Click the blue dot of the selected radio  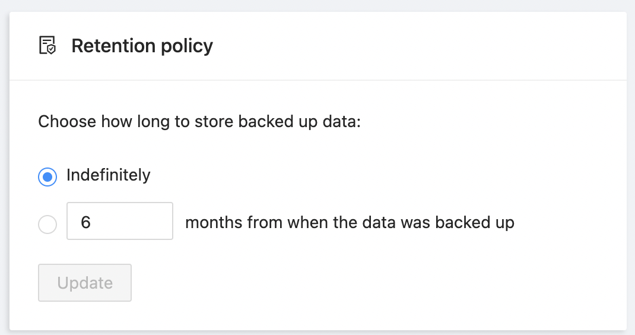[x=47, y=177]
